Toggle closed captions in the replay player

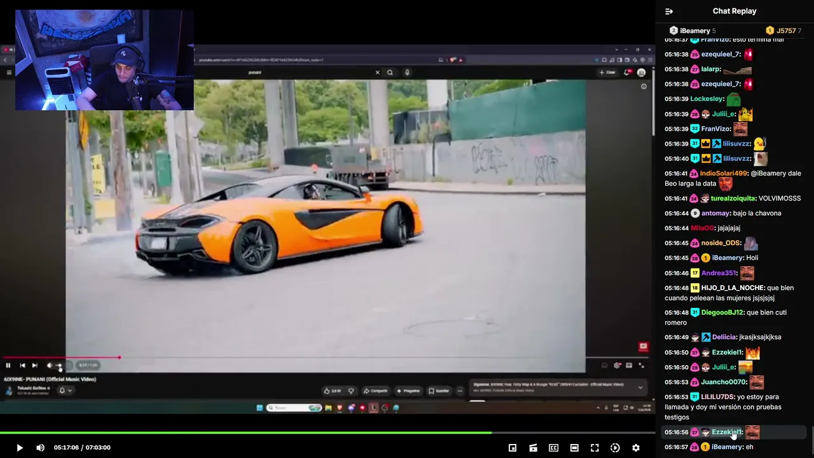(x=553, y=448)
